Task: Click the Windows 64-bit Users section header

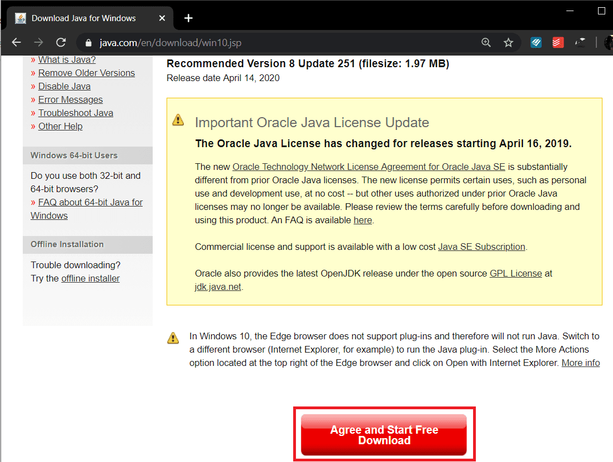Action: coord(88,155)
